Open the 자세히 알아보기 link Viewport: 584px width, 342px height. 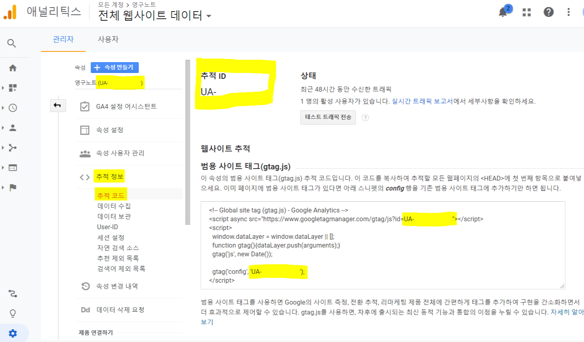click(567, 312)
